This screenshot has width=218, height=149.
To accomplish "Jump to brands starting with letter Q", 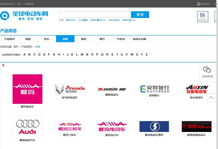I will pos(102,54).
